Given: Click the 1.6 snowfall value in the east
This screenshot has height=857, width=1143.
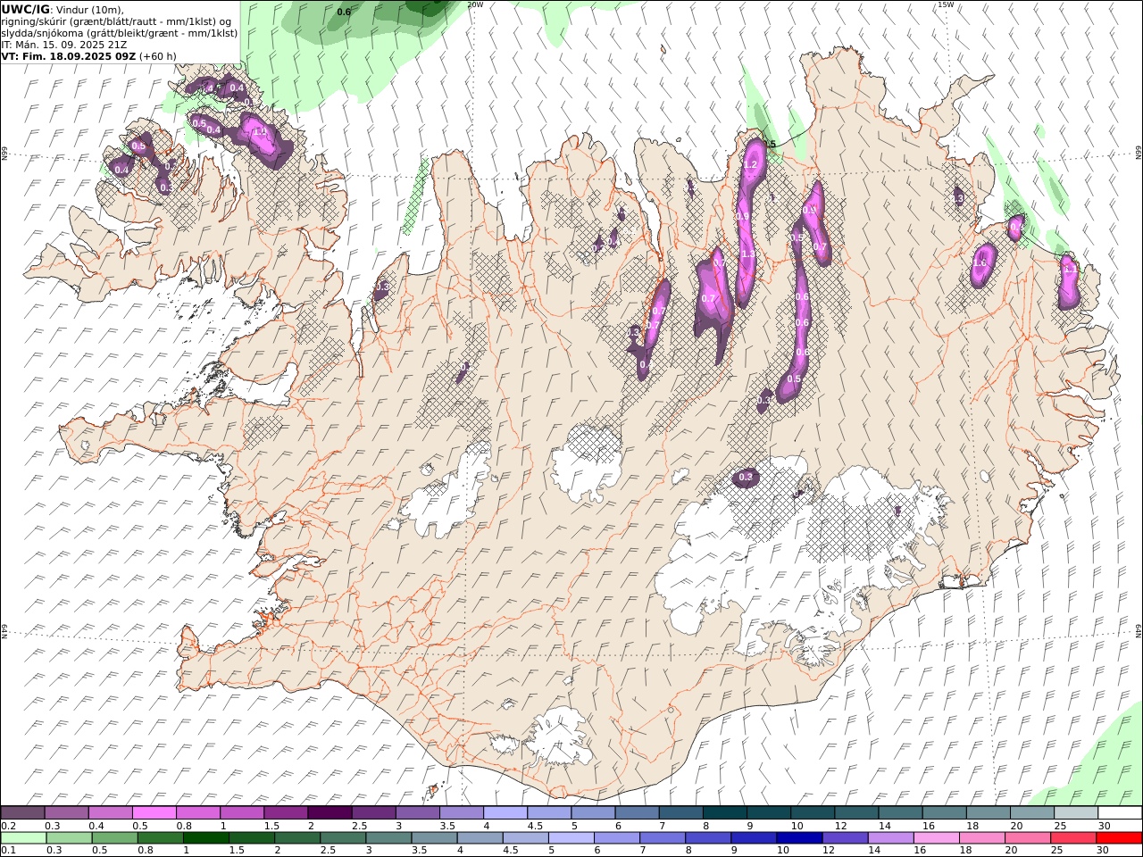Looking at the screenshot, I should pyautogui.click(x=980, y=263).
